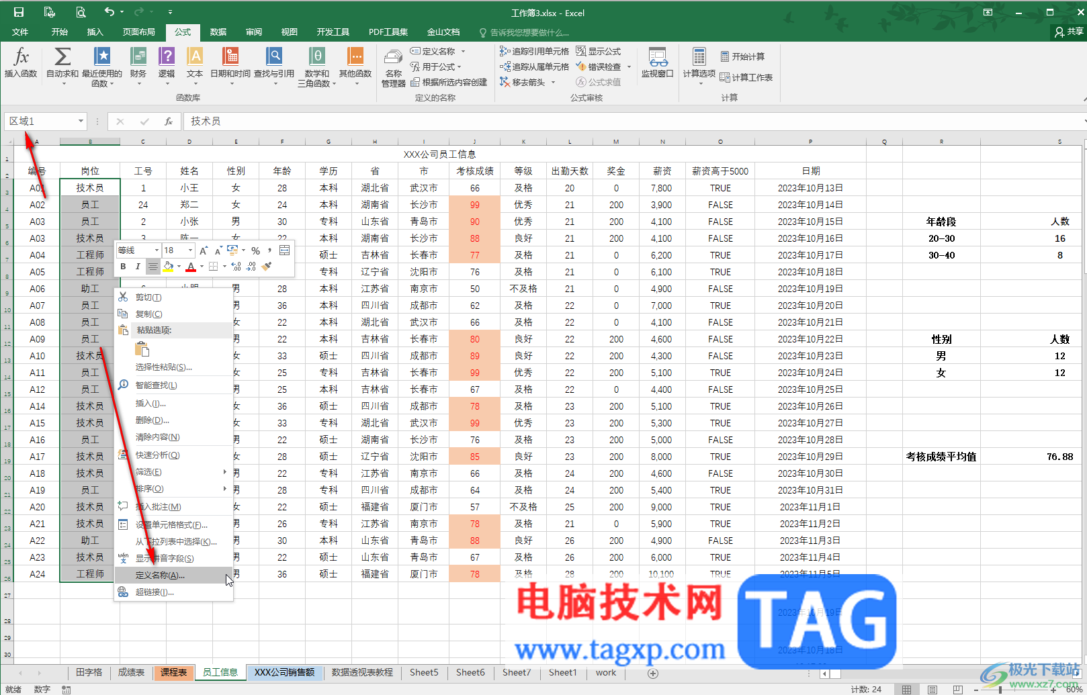Open the Data (数据) ribbon tab
The height and width of the screenshot is (695, 1087).
(x=218, y=32)
